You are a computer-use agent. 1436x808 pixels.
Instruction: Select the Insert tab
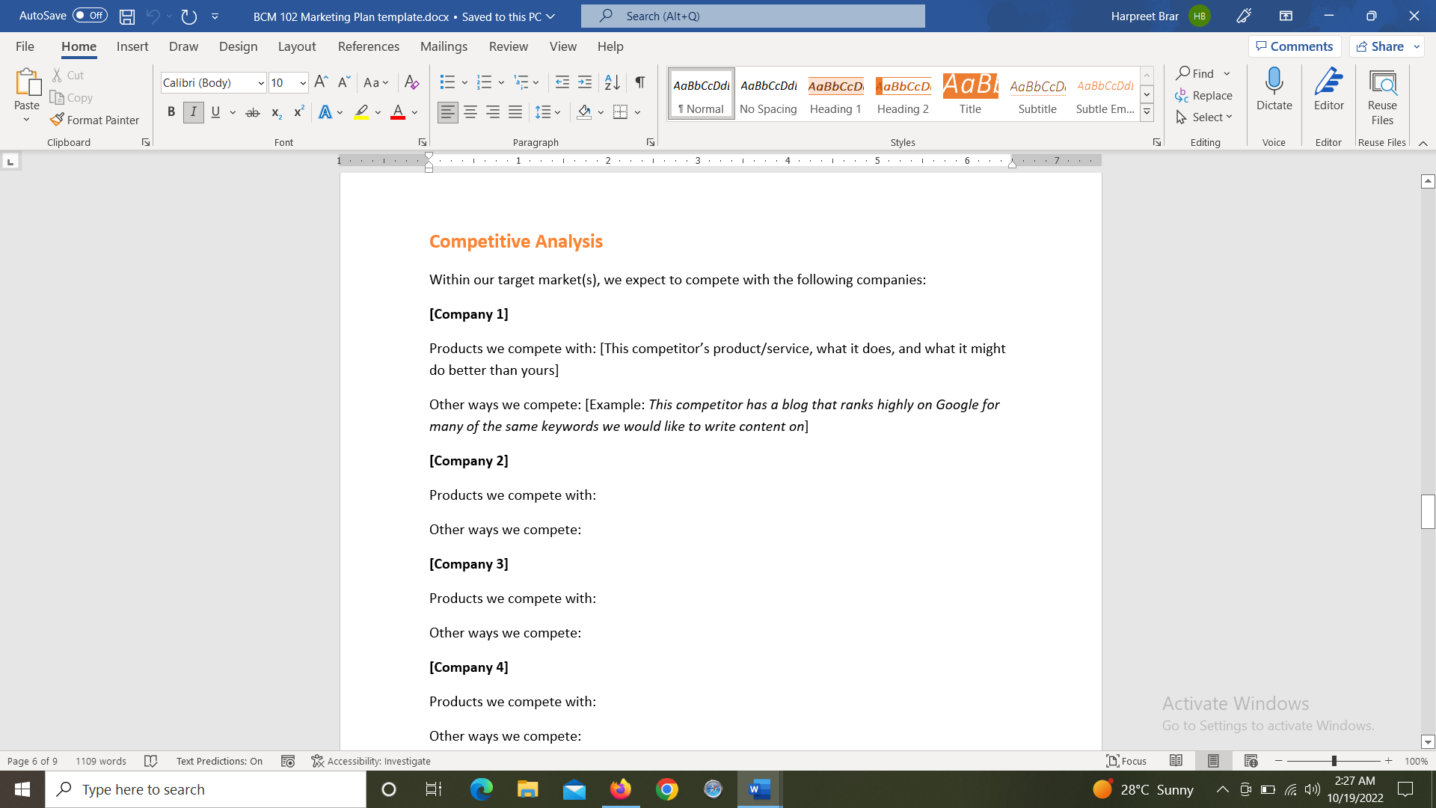(132, 46)
